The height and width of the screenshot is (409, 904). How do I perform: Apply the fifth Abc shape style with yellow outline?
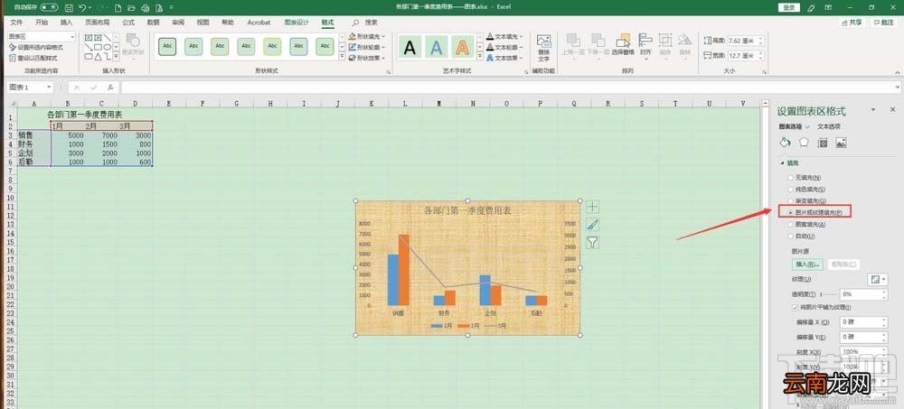pos(272,47)
